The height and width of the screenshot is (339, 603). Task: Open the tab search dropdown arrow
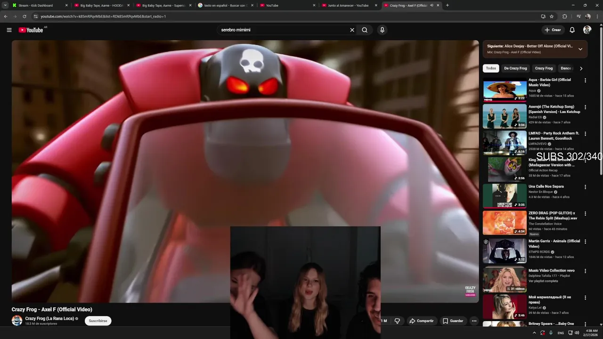(x=5, y=5)
